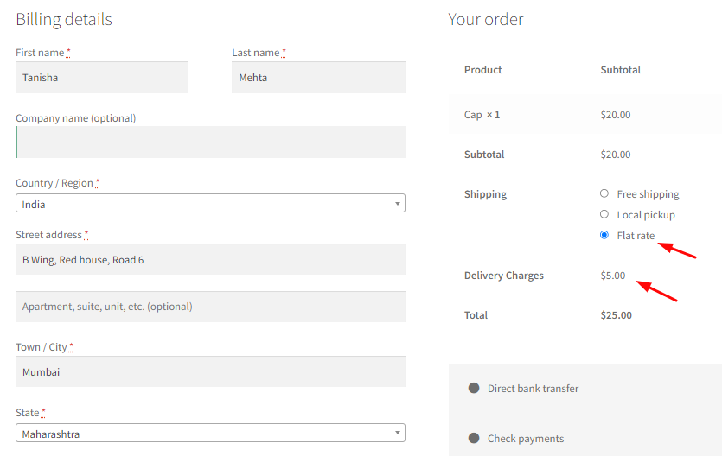Click the Check payments label
The height and width of the screenshot is (456, 722).
click(x=526, y=439)
